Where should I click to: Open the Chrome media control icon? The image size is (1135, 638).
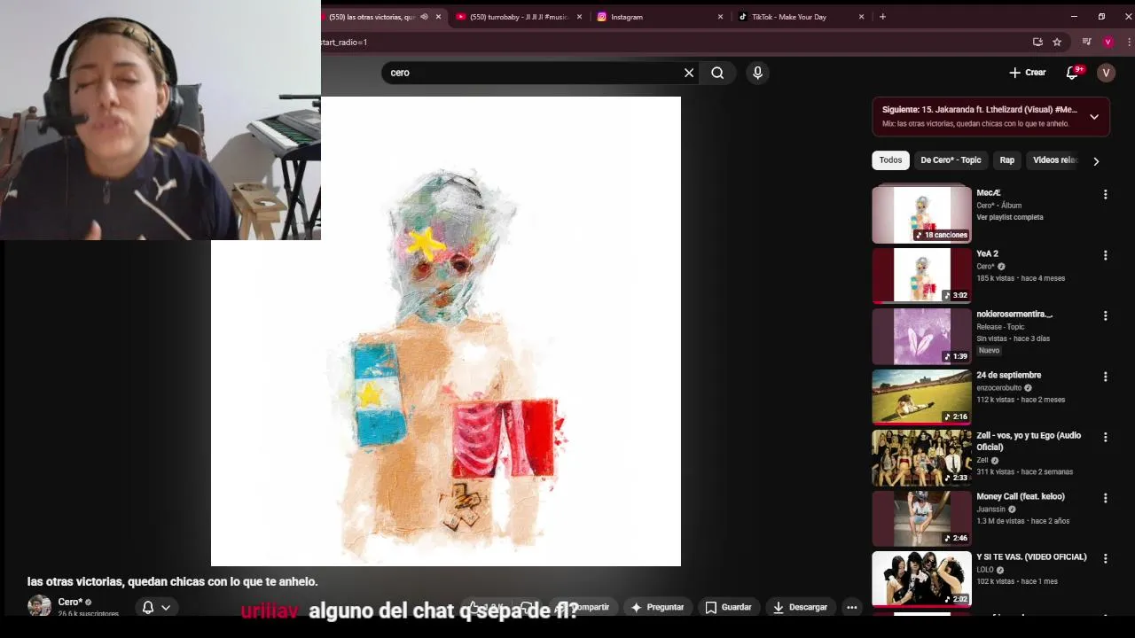point(1087,42)
